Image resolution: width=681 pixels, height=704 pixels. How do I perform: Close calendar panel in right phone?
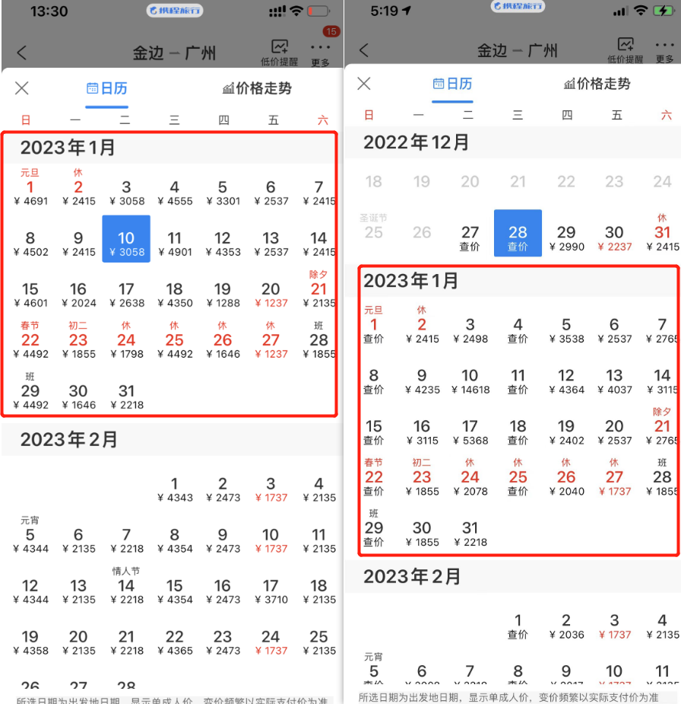(364, 83)
